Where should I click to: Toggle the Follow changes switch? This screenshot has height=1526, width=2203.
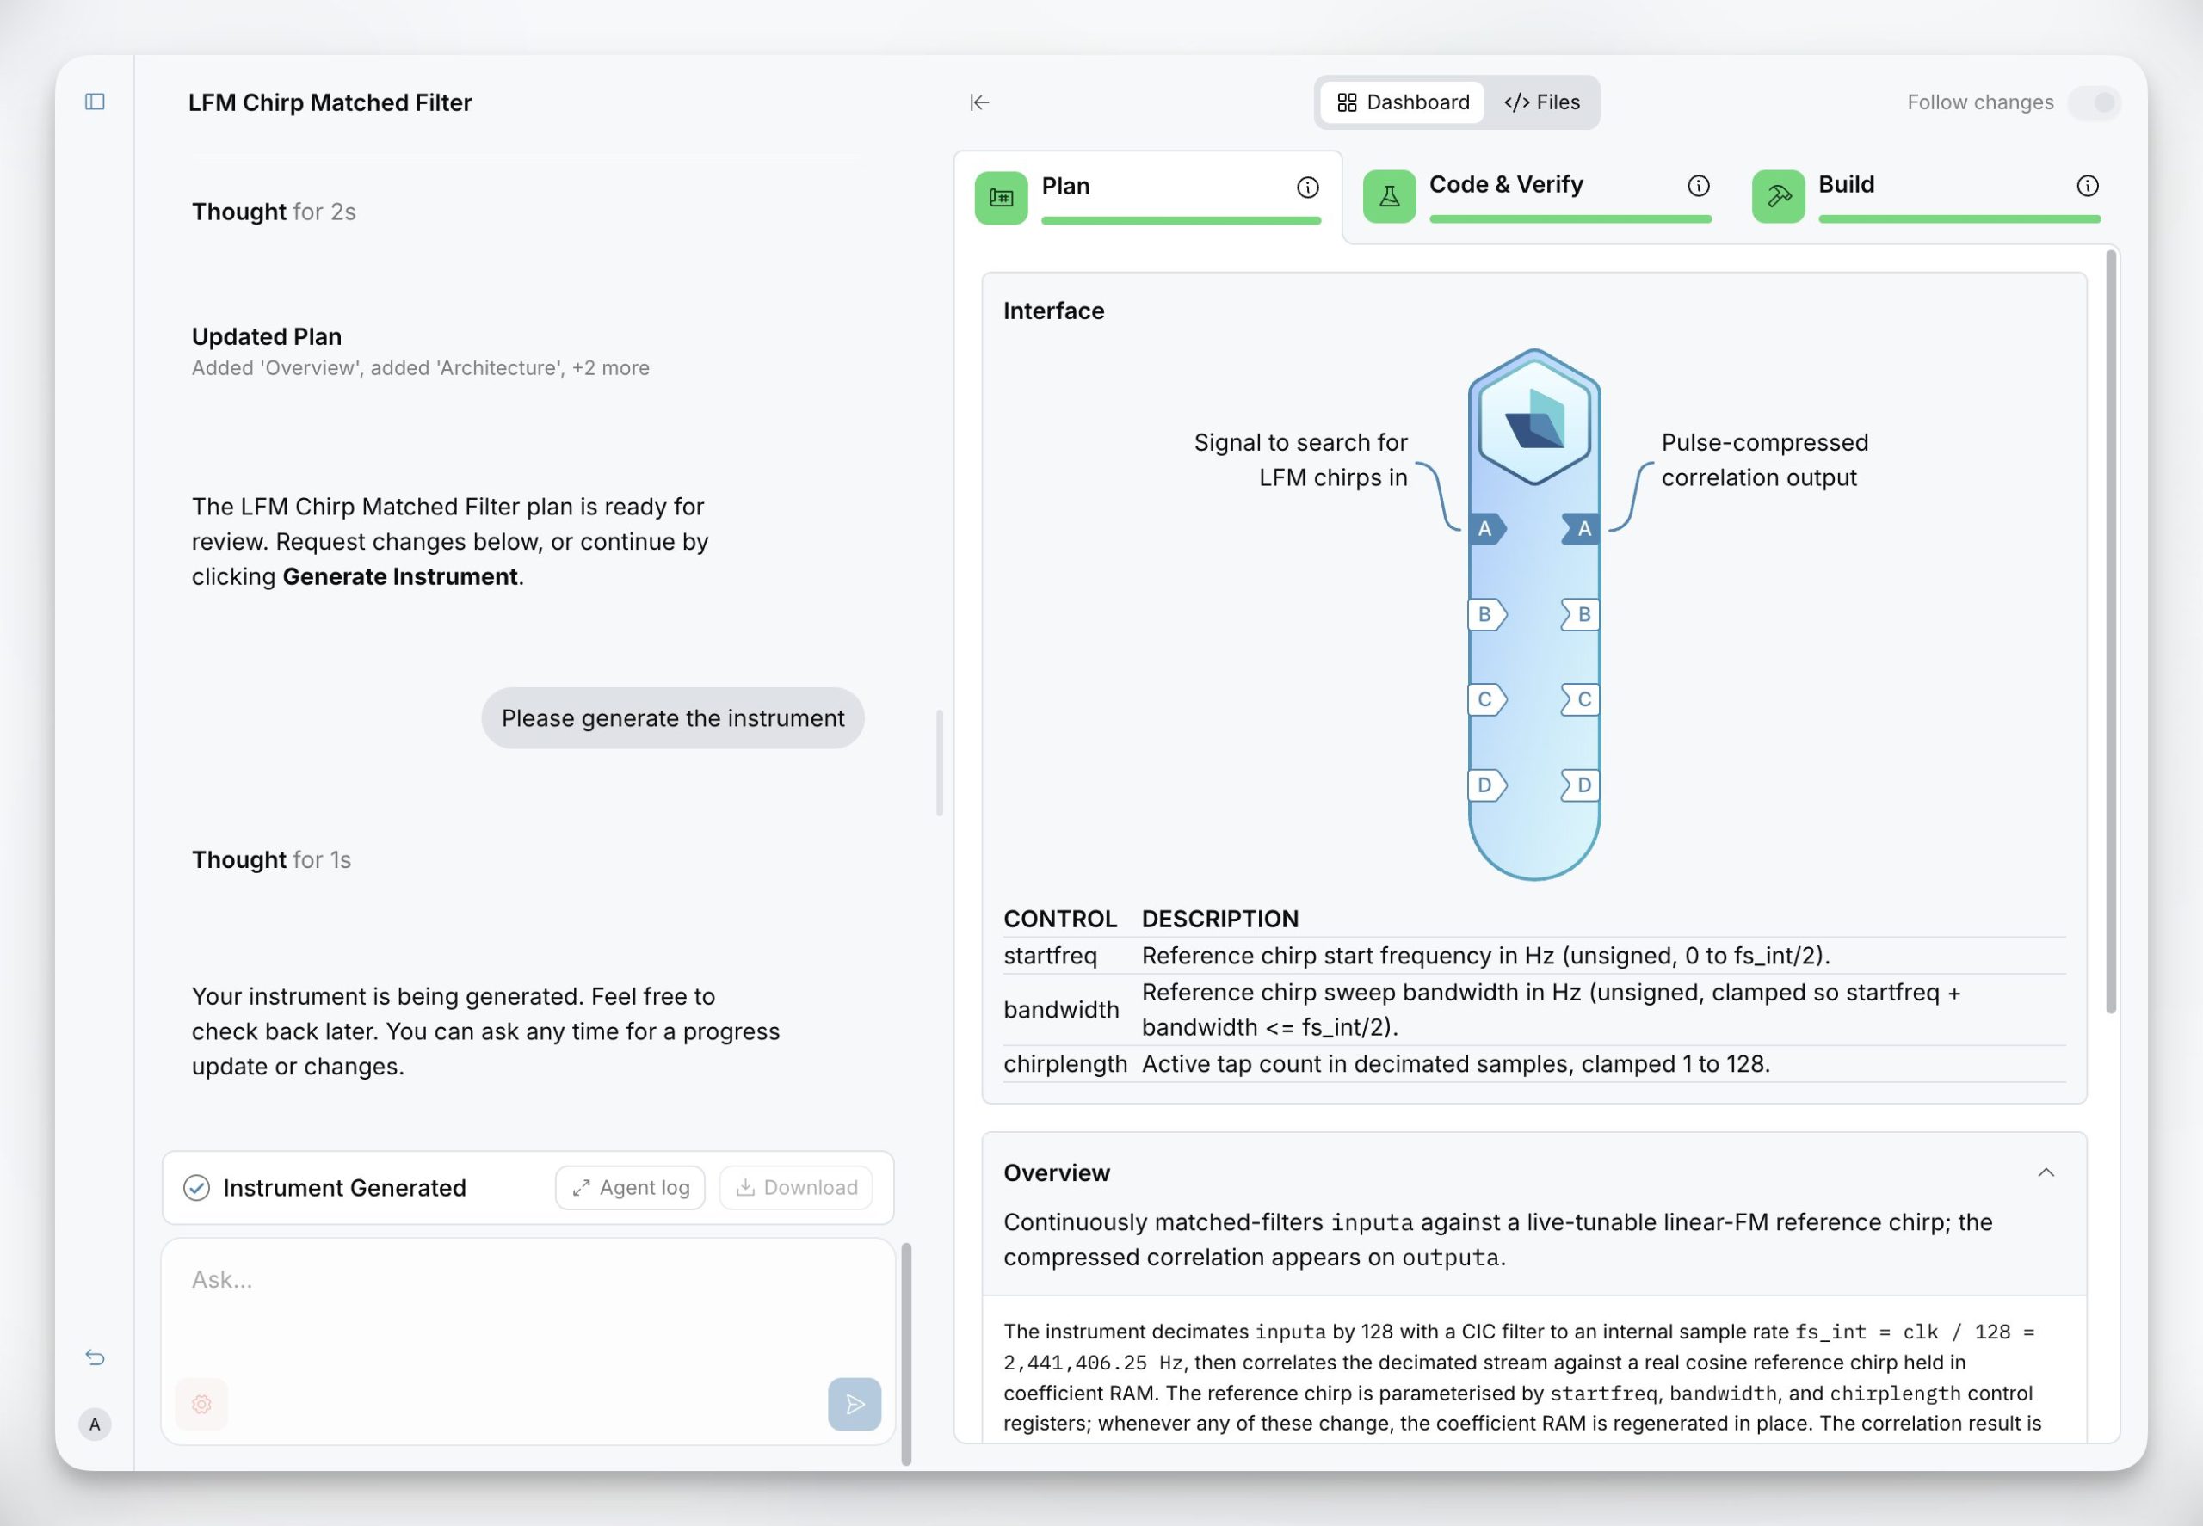tap(2094, 102)
